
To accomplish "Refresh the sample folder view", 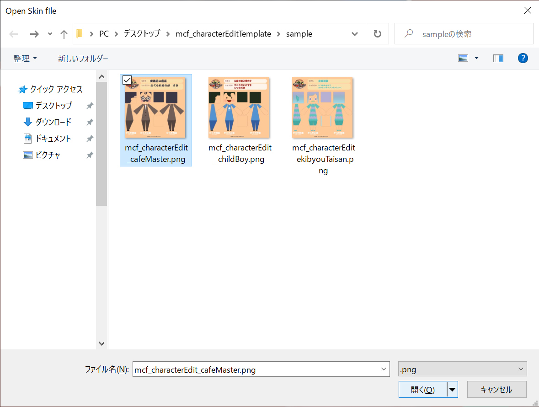I will (378, 34).
